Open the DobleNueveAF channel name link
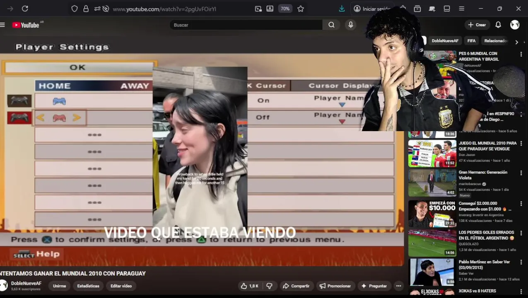Image resolution: width=528 pixels, height=298 pixels. 26,284
